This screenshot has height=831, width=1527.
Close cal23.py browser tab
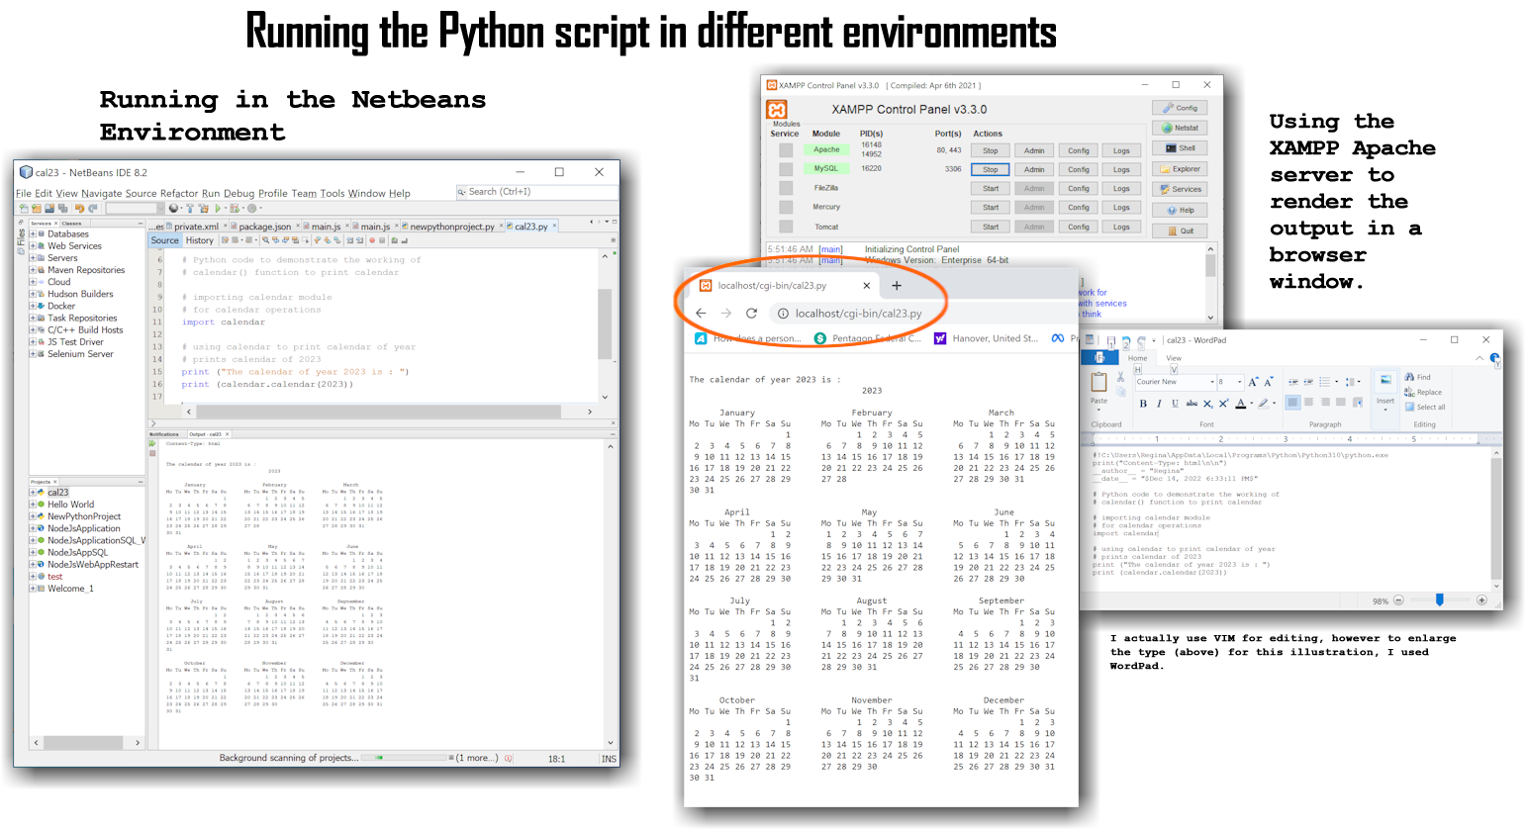pos(866,285)
